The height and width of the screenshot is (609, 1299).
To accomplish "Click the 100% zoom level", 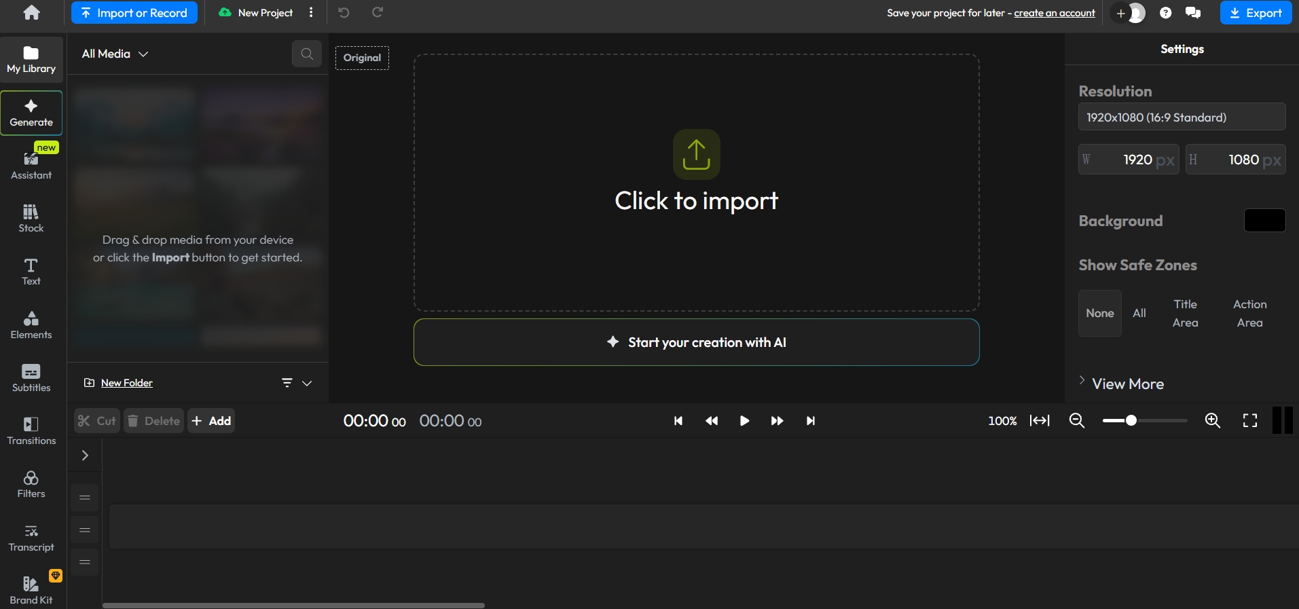I will tap(1002, 421).
